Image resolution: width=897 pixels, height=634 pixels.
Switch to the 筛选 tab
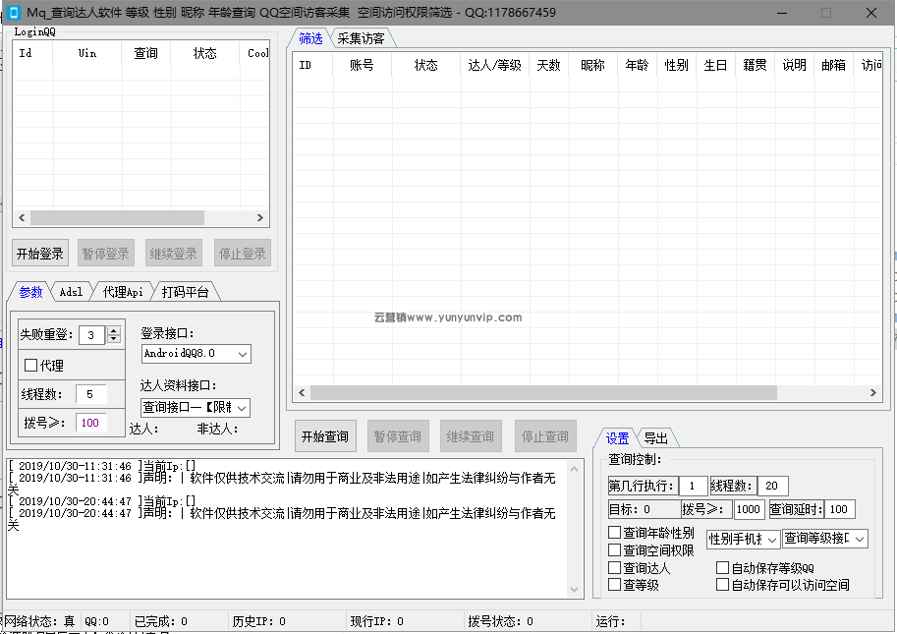[310, 39]
